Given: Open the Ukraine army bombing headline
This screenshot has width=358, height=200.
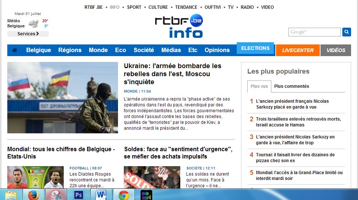Looking at the screenshot, I should point(173,74).
